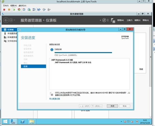The width and height of the screenshot is (155, 126).
Task: Open the notifications flag icon
Action: tap(113, 20)
